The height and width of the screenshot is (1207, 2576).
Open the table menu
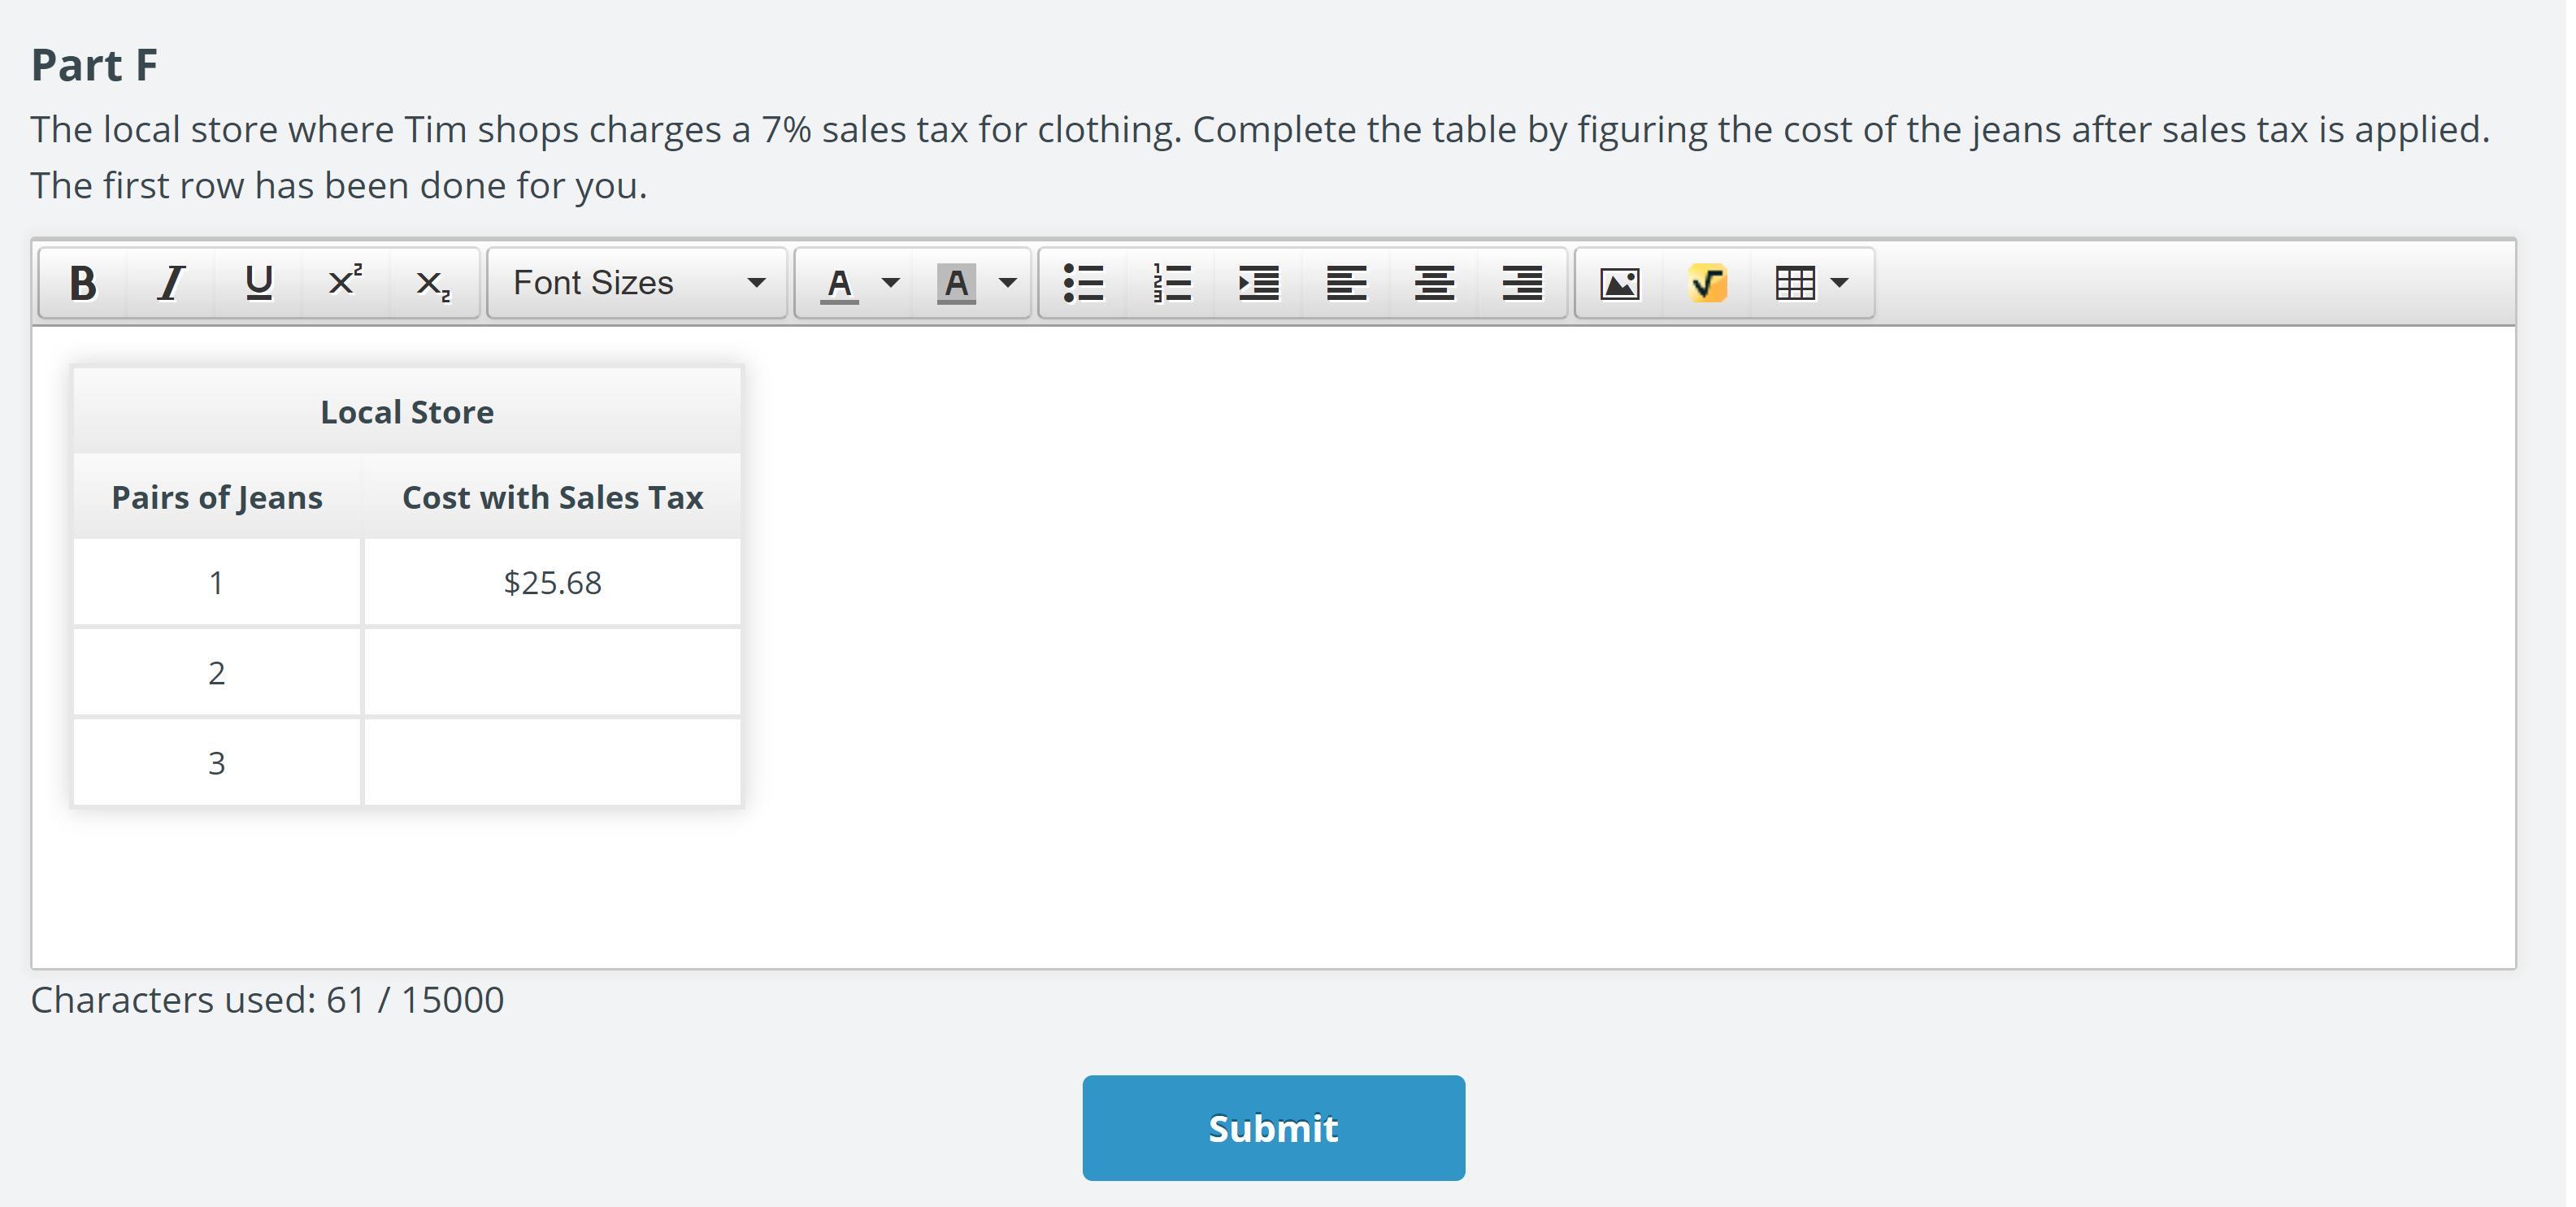pos(1811,283)
